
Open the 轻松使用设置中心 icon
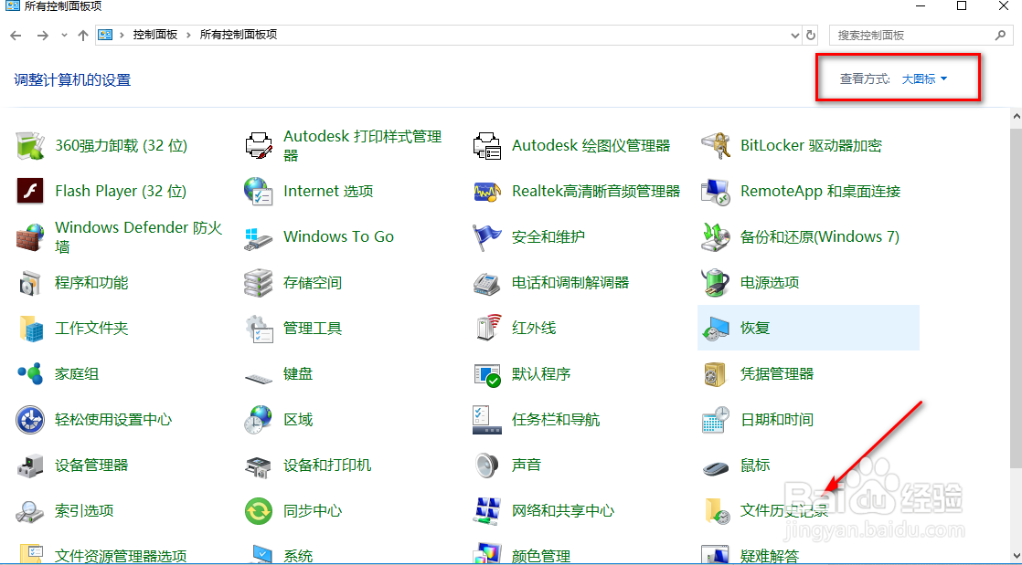(x=30, y=420)
